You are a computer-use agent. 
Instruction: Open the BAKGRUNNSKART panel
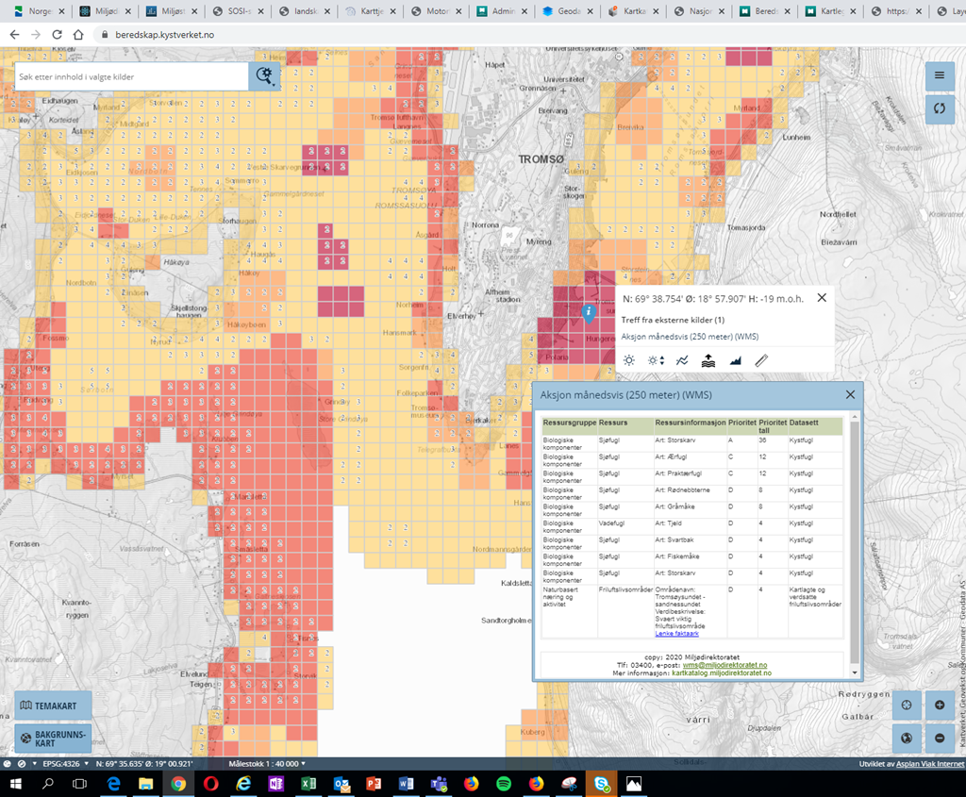[x=53, y=738]
